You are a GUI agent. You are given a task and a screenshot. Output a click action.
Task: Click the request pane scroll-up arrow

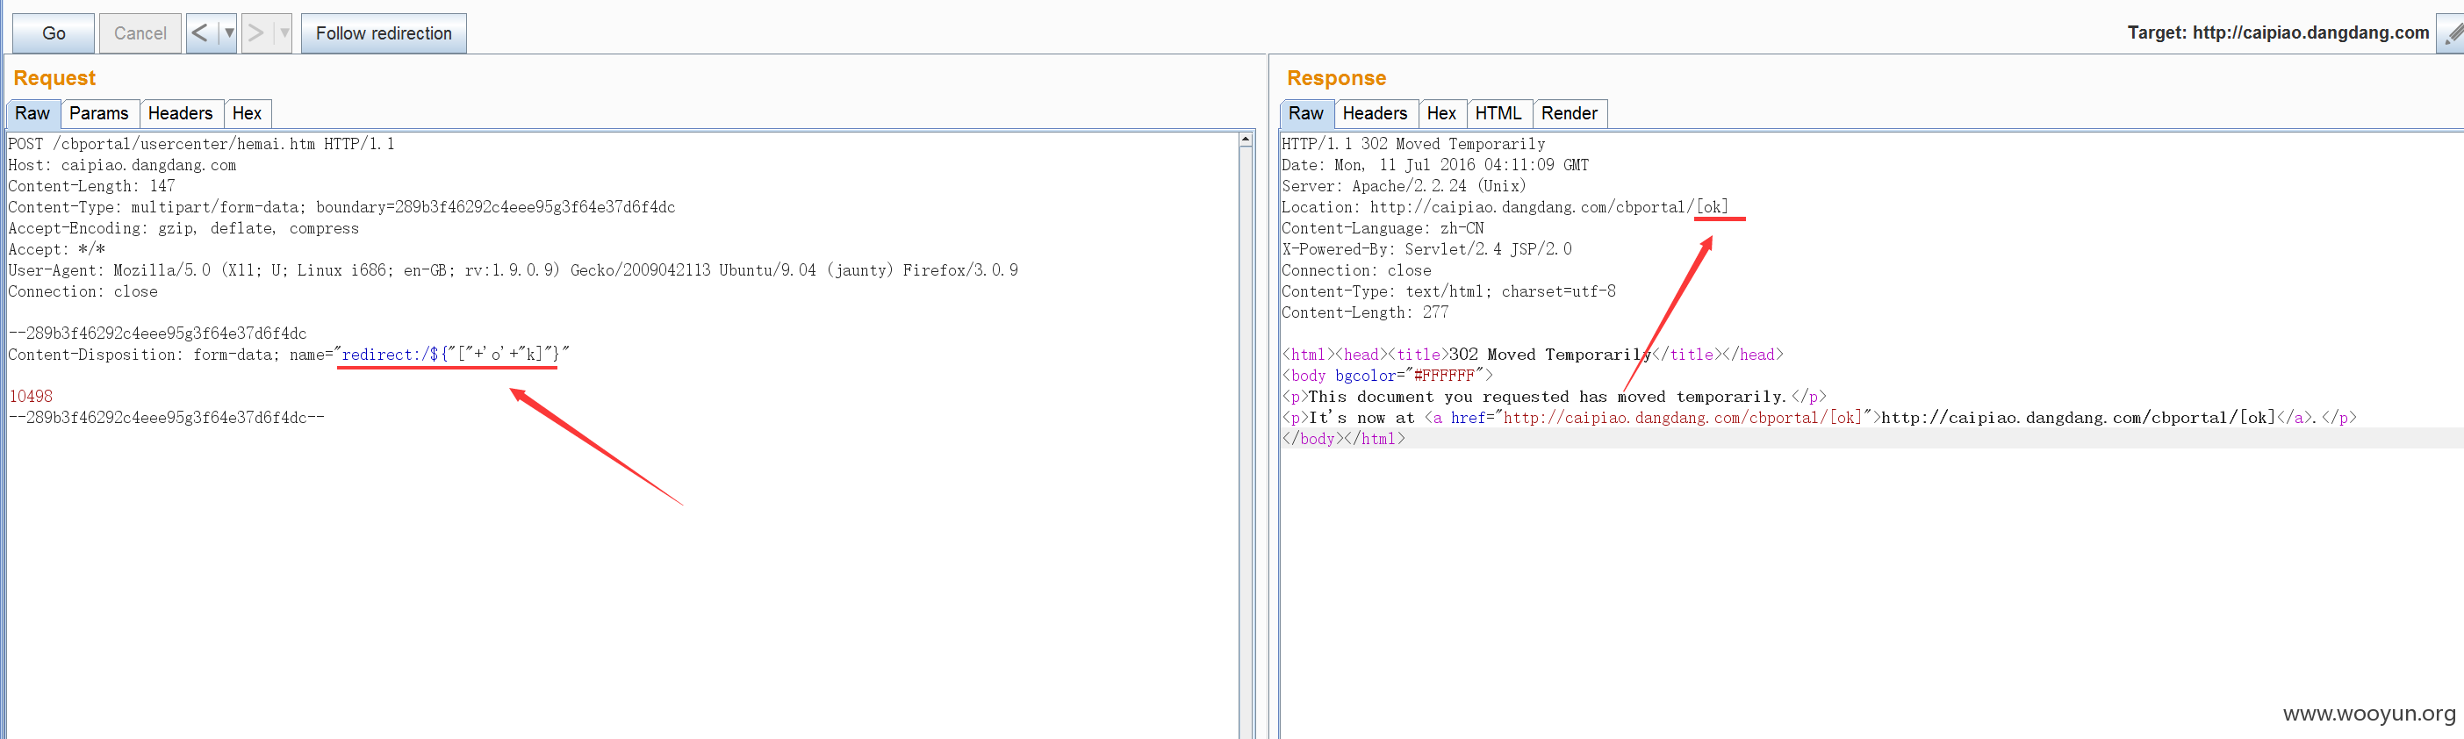click(1246, 140)
